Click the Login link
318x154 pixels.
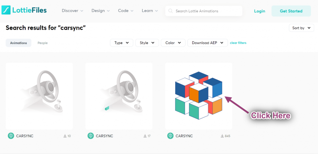[x=260, y=11]
